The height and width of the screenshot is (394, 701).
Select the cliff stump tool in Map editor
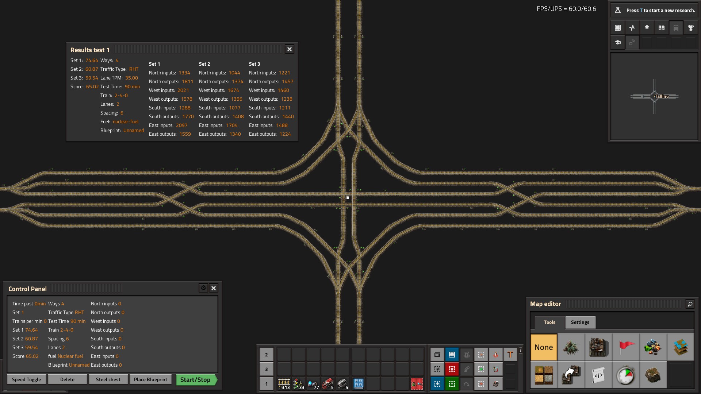[653, 375]
